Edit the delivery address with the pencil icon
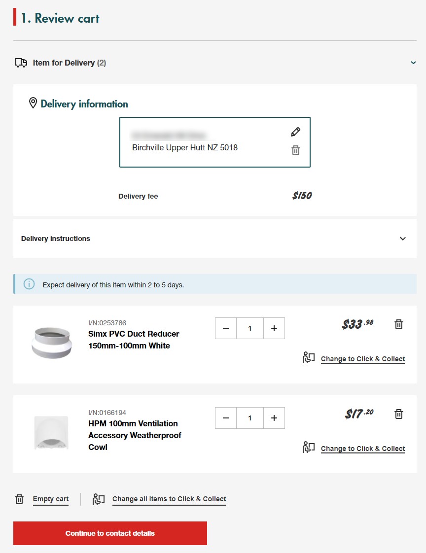 [295, 132]
